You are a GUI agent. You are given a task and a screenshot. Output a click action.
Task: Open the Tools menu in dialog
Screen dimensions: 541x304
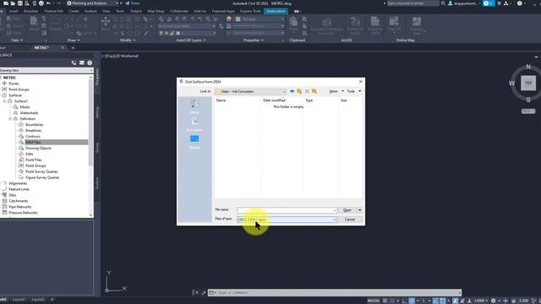(354, 91)
